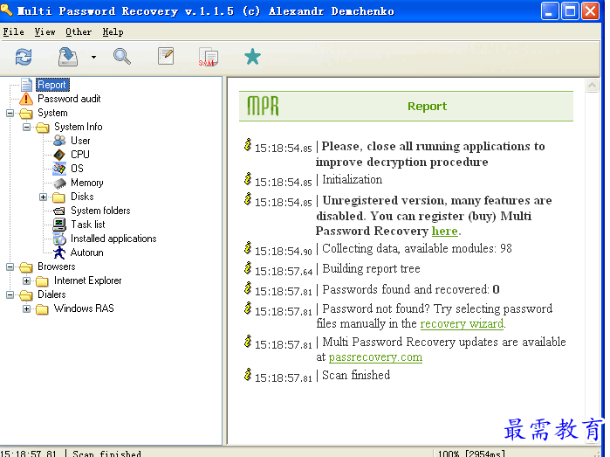Open the File menu

pyautogui.click(x=14, y=32)
